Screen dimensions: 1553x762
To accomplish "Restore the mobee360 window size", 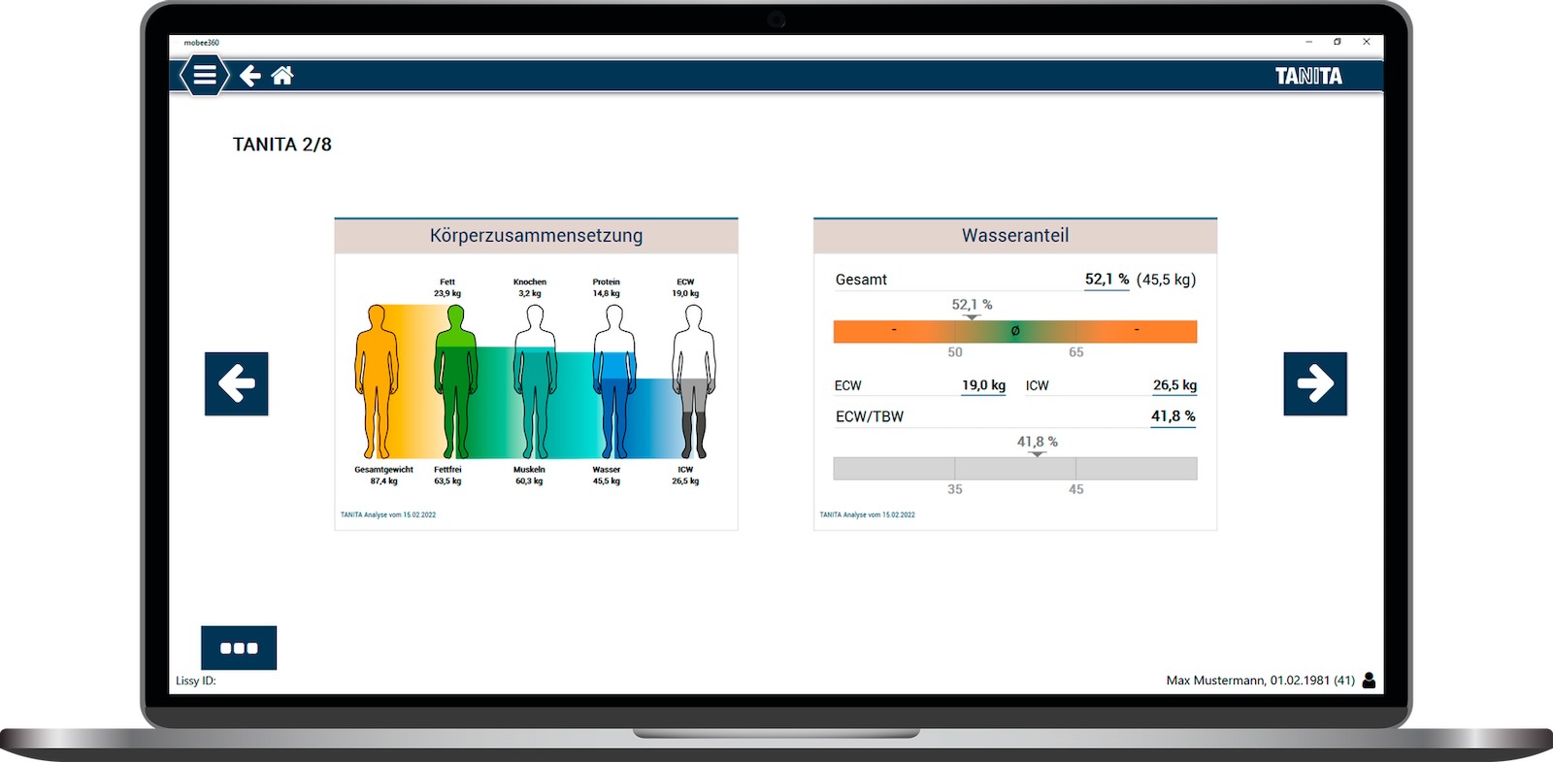I will click(1338, 42).
